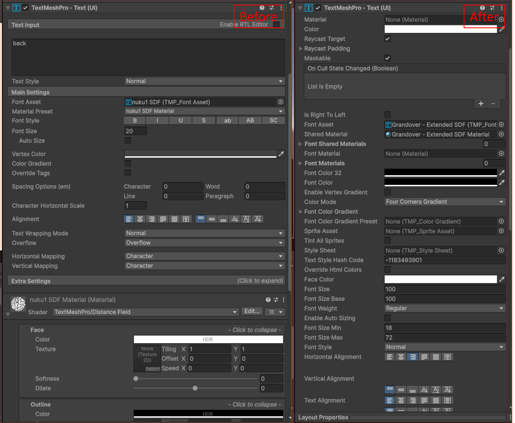Select center align icon in Text Alignment row
The height and width of the screenshot is (423, 515).
pos(401,400)
